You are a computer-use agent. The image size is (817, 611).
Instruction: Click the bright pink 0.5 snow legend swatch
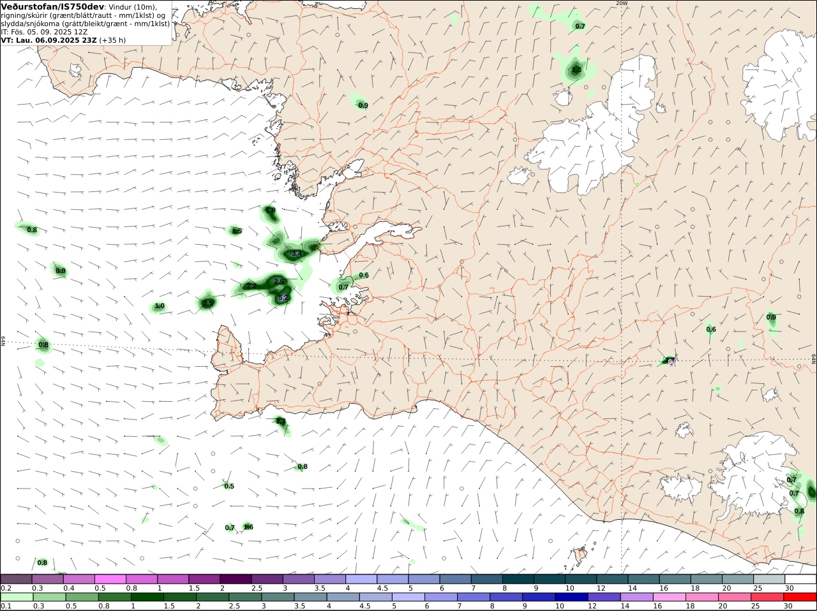[x=110, y=579]
